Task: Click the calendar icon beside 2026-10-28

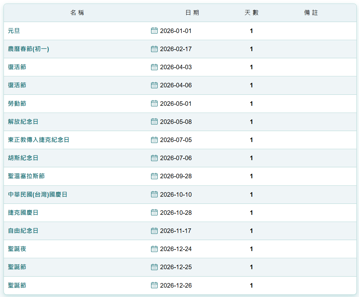Action: (154, 213)
